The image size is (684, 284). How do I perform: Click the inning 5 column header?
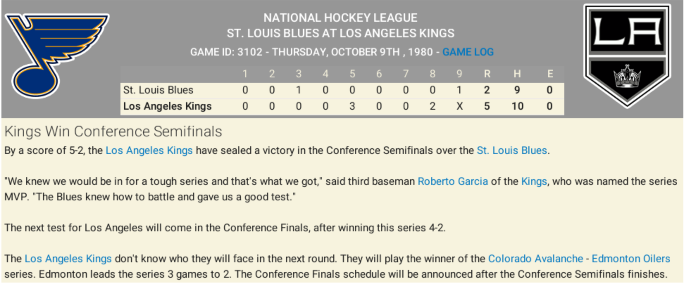click(352, 74)
